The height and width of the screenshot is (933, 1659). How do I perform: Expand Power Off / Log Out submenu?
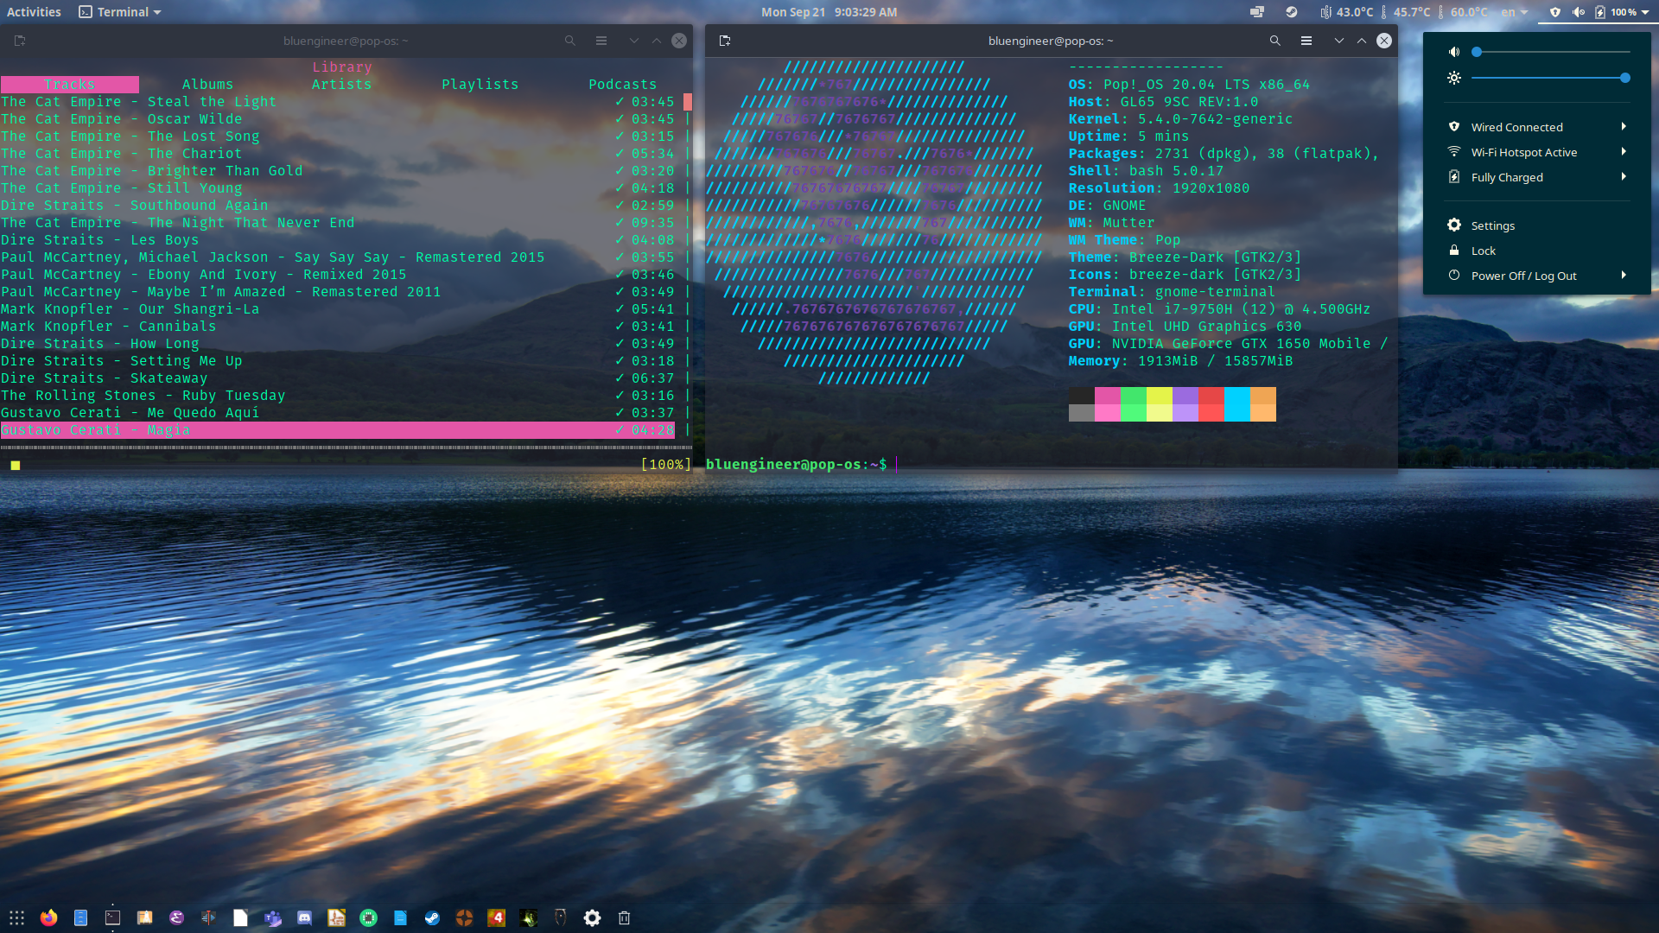click(1624, 276)
